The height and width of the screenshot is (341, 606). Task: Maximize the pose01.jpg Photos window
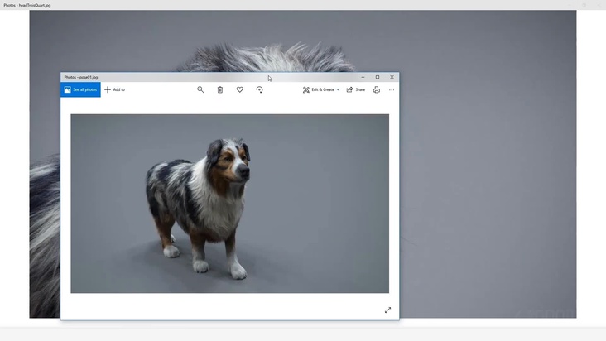378,77
